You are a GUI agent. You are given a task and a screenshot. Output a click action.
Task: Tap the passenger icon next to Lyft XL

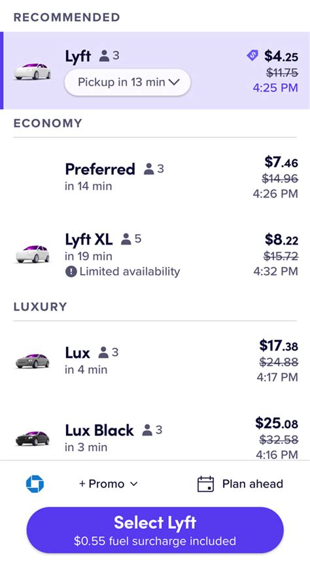[126, 239]
